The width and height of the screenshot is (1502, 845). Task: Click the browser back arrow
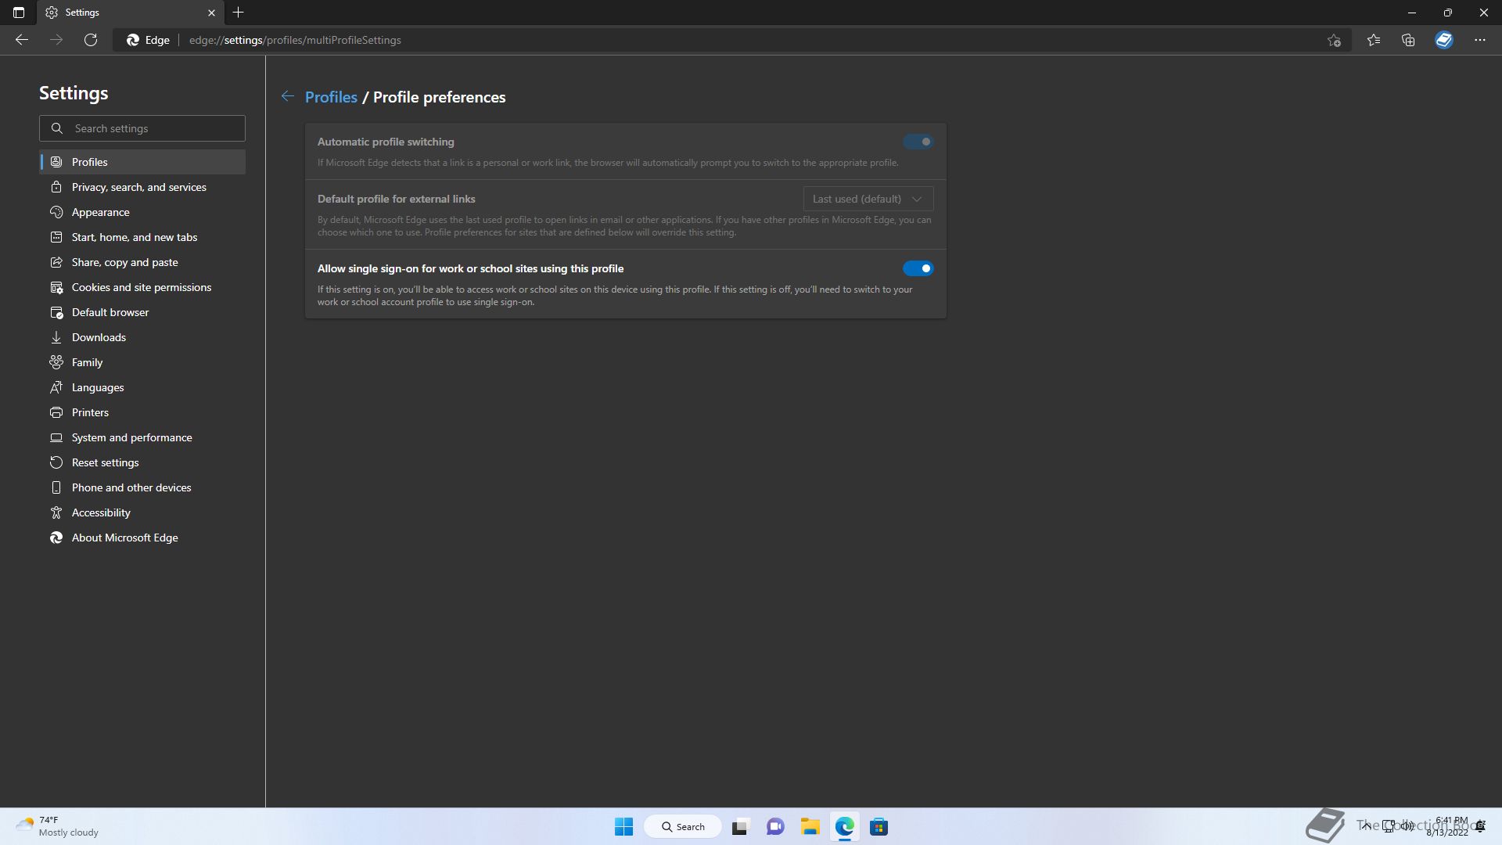point(22,40)
